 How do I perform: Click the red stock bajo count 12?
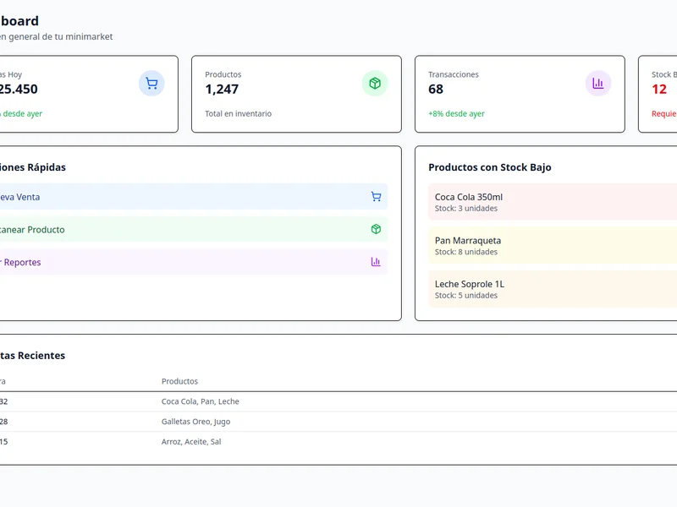[x=659, y=90]
